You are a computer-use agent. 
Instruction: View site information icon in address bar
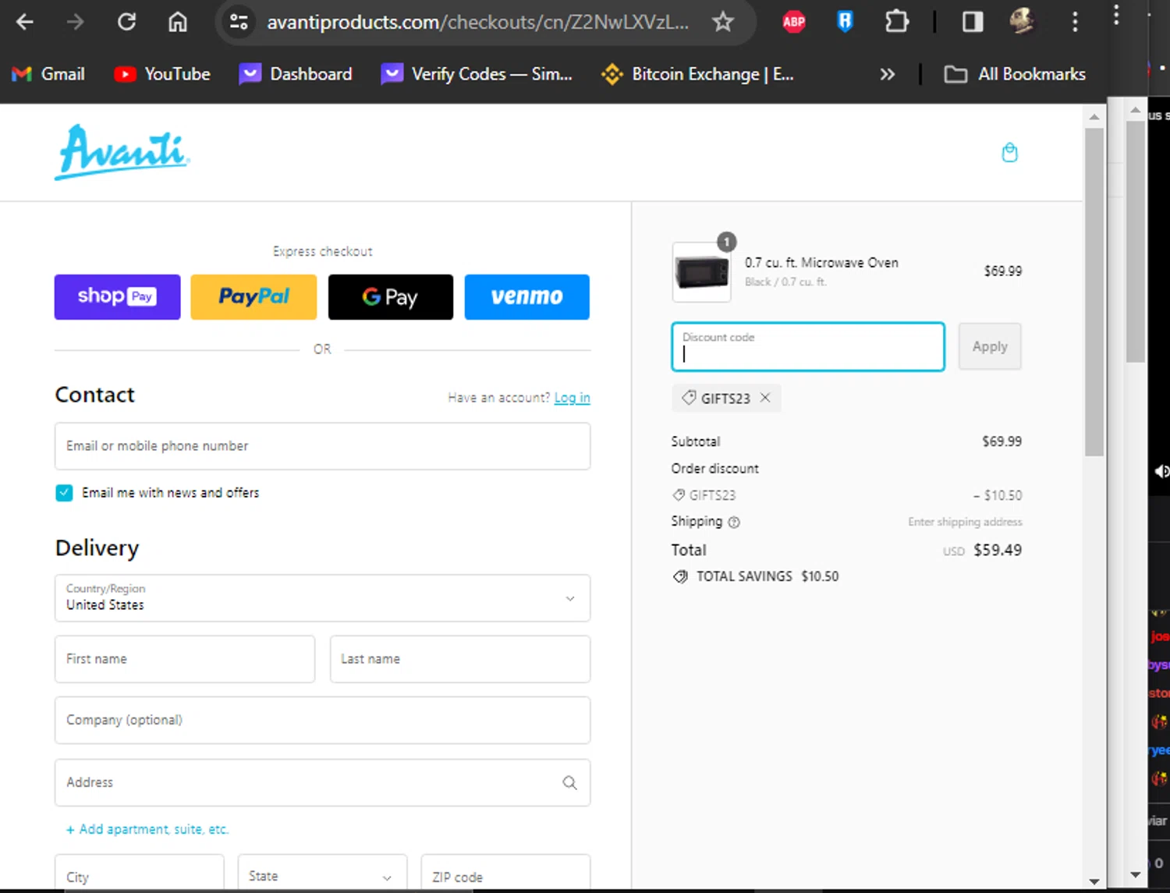(x=239, y=22)
